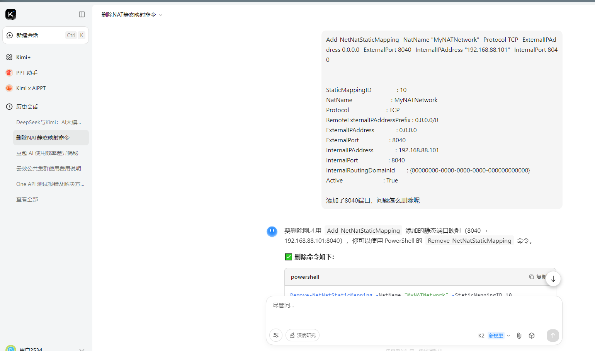Collapse the sidebar panel icon
Viewport: 595px width, 351px height.
82,14
